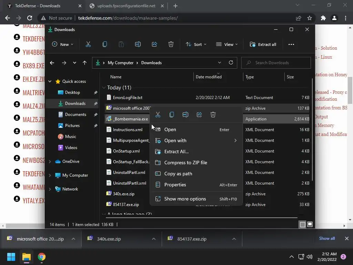Switch to details view icon in status bar
Viewport: 353px width, 265px height.
click(x=303, y=224)
